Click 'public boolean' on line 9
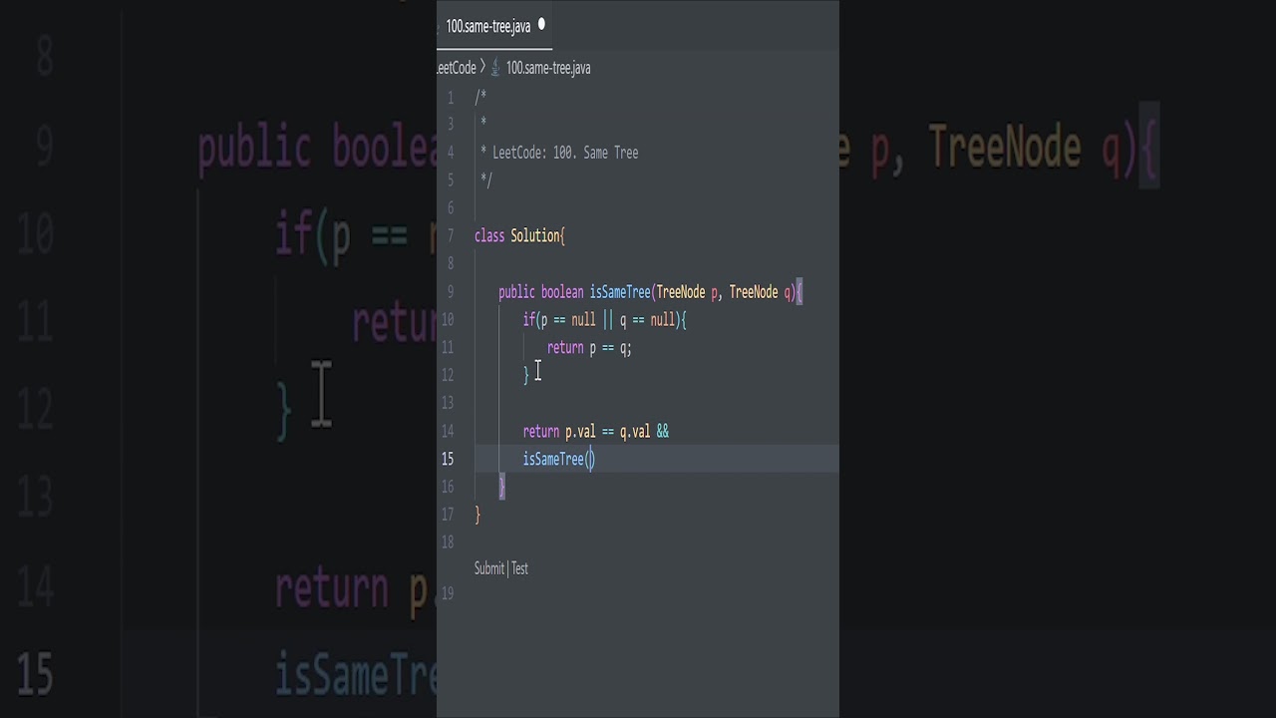1276x718 pixels. (541, 292)
